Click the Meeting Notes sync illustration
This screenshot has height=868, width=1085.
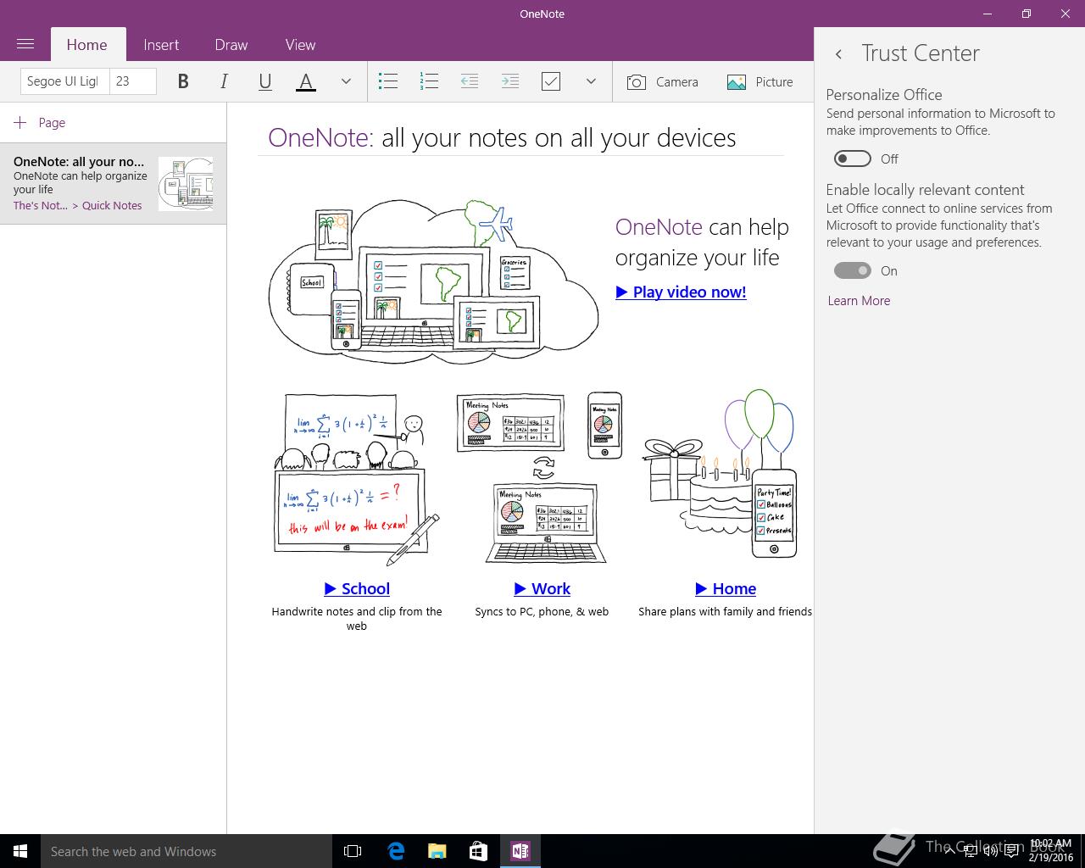click(540, 477)
